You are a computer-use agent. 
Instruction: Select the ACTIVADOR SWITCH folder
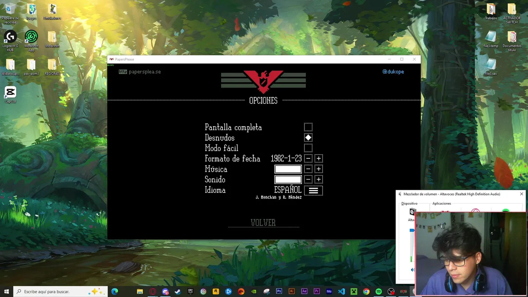(511, 13)
